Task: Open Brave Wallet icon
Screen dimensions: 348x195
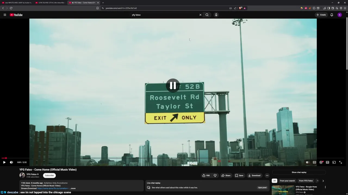Action: [333, 8]
